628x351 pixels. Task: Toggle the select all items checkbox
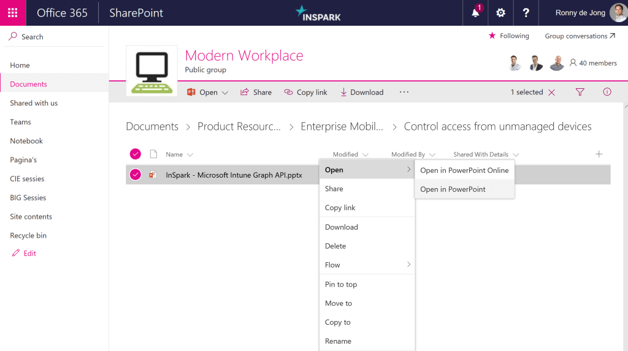tap(136, 154)
